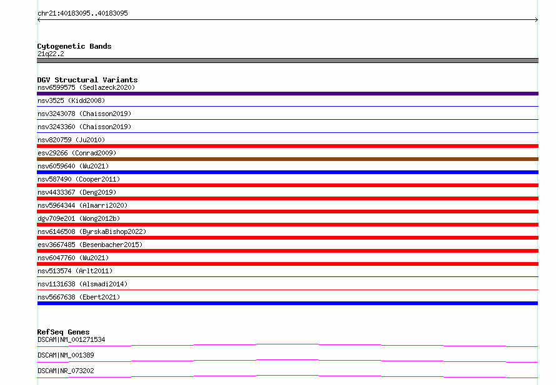The height and width of the screenshot is (385, 556).
Task: Click the brown bar under esv29266
Action: pos(287,159)
